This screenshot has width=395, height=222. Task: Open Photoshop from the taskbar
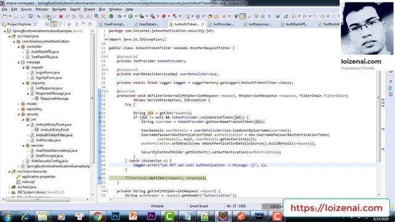[x=115, y=216]
